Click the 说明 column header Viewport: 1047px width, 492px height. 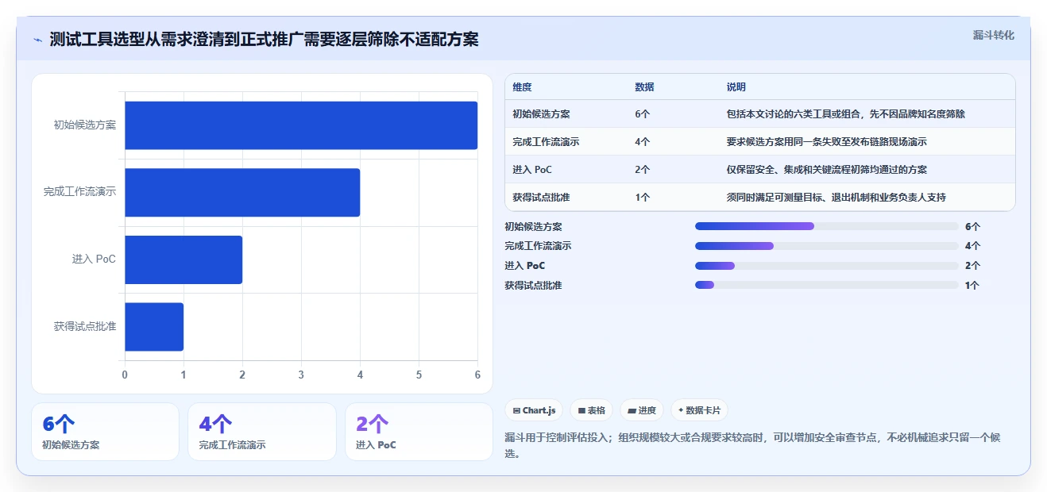click(736, 87)
